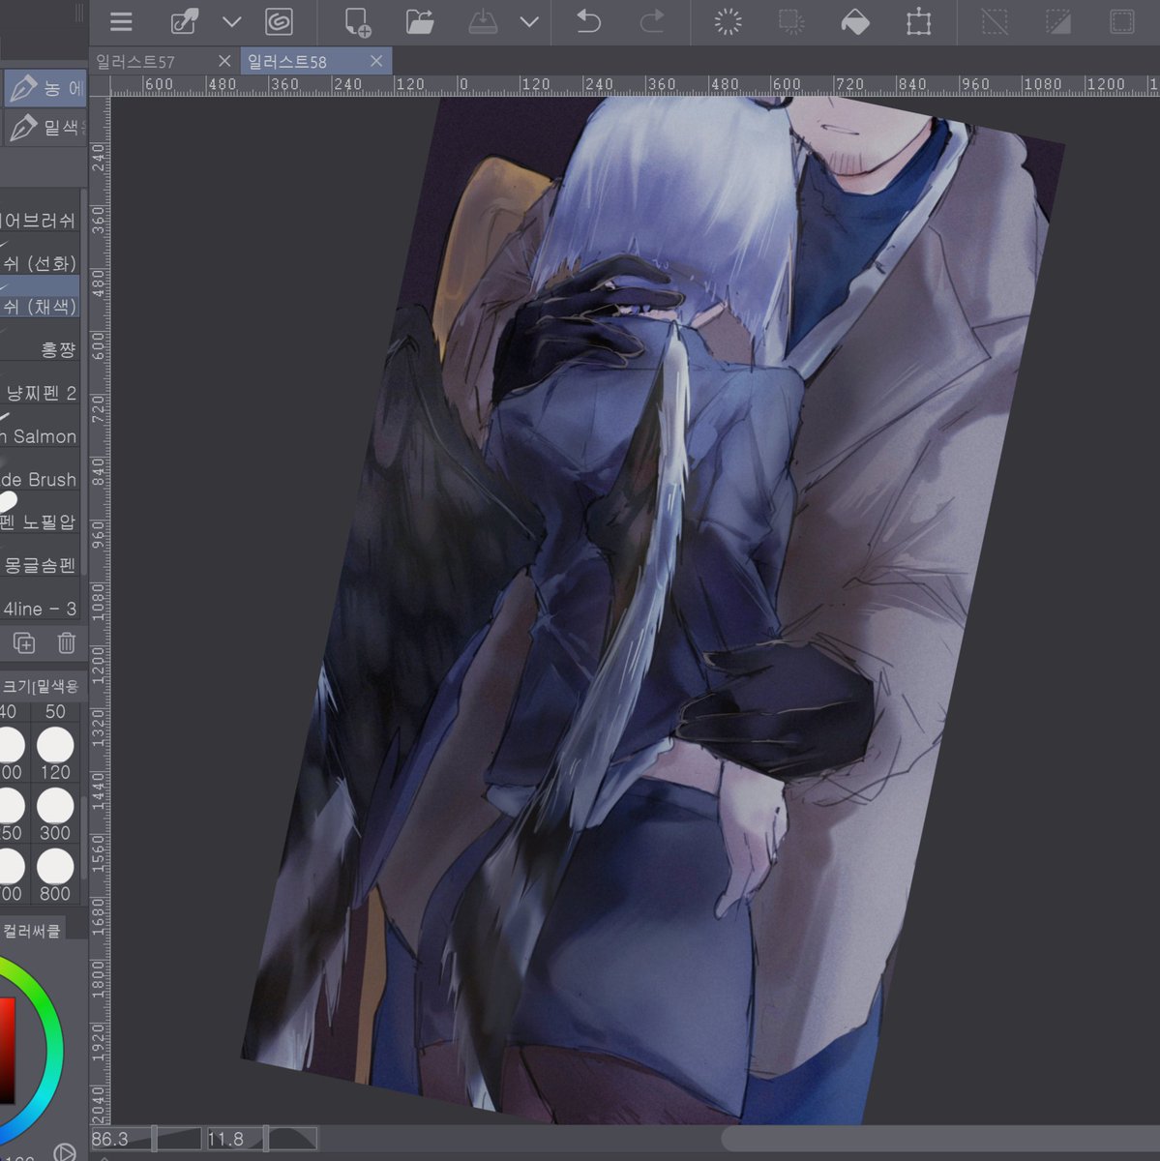Click the Clip Studio spiral icon

279,21
